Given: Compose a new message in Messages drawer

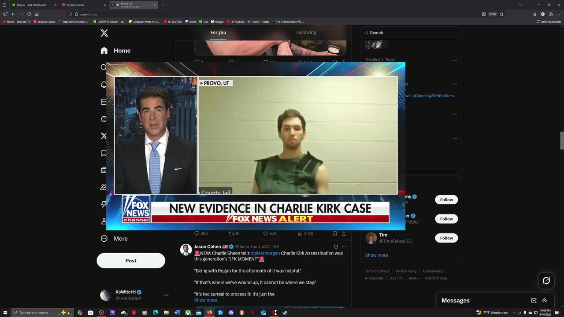Looking at the screenshot, I should click(x=534, y=300).
